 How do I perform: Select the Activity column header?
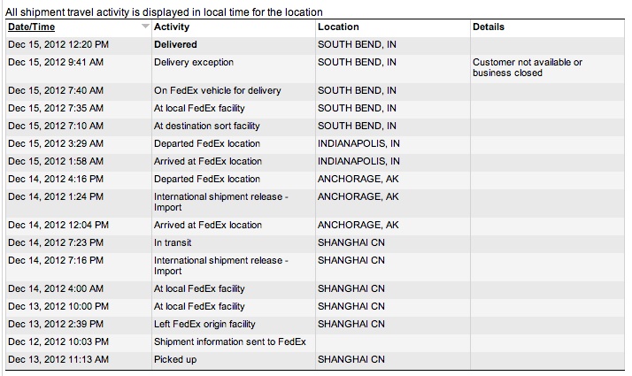tap(172, 27)
